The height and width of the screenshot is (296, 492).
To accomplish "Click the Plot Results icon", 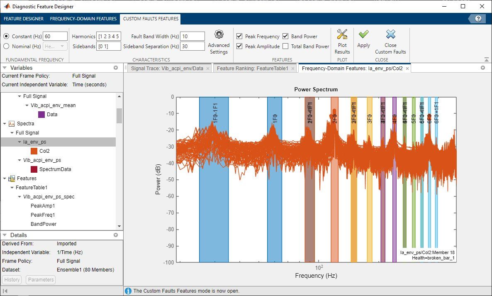I will click(x=342, y=35).
